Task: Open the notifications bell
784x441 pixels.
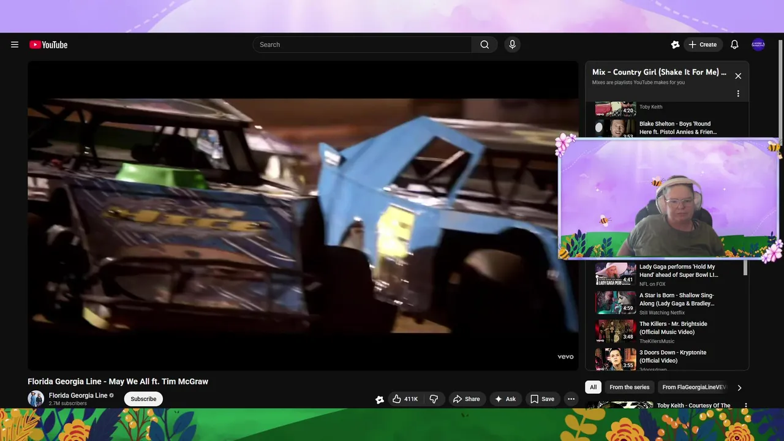Action: click(734, 45)
